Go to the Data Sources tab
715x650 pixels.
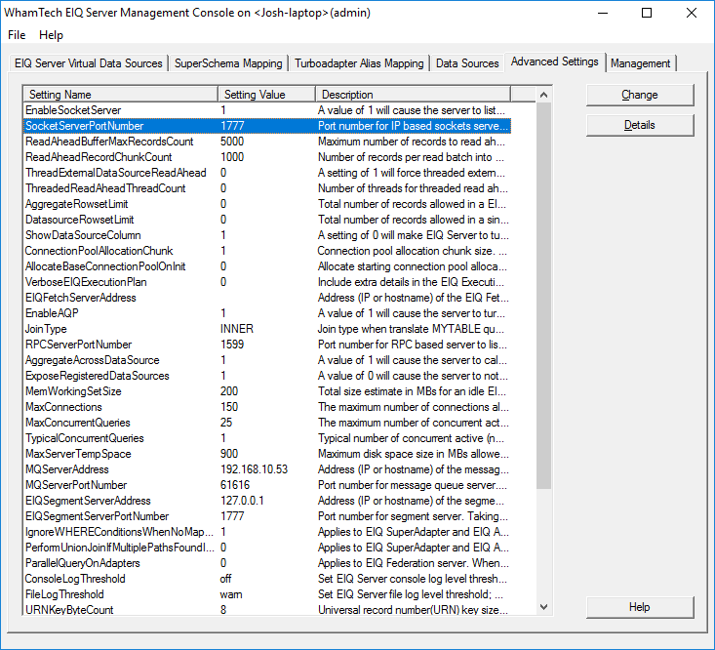pos(467,63)
